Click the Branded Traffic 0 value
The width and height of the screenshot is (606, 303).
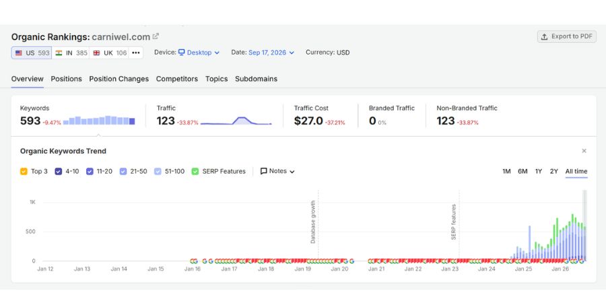point(372,121)
